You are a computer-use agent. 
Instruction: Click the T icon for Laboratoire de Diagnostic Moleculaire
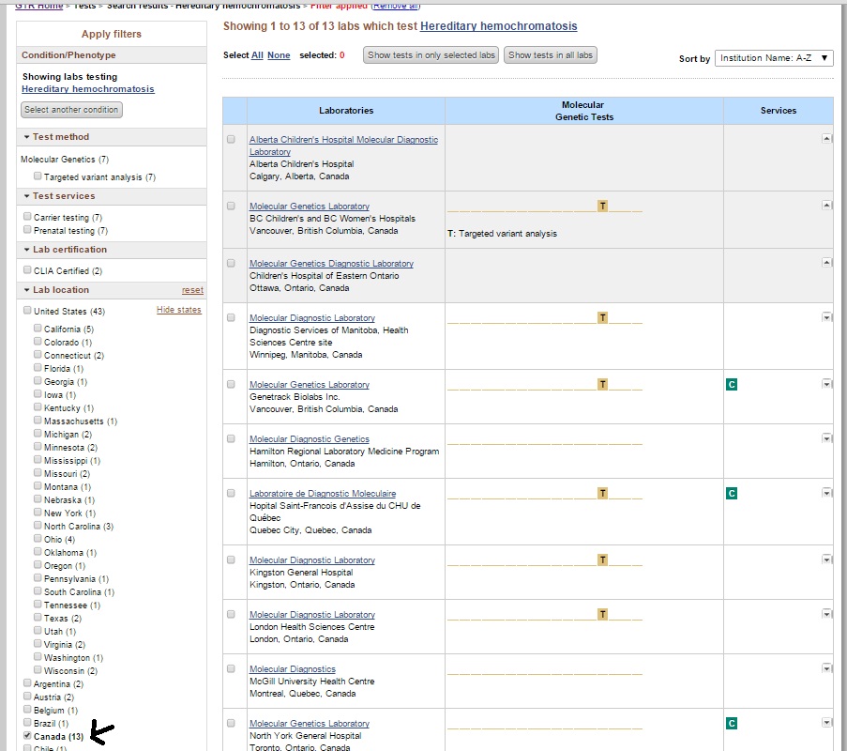tap(602, 493)
